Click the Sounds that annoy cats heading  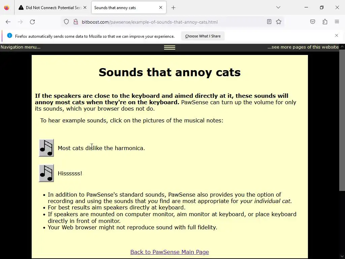pyautogui.click(x=170, y=72)
